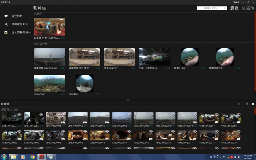Click photo camera badge on VIRB_V0620079
The width and height of the screenshot is (256, 160).
pos(239,139)
